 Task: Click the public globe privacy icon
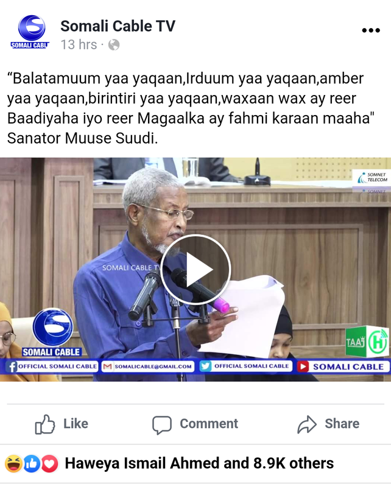coord(114,45)
